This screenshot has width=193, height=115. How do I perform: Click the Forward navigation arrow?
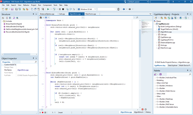(x=130, y=9)
